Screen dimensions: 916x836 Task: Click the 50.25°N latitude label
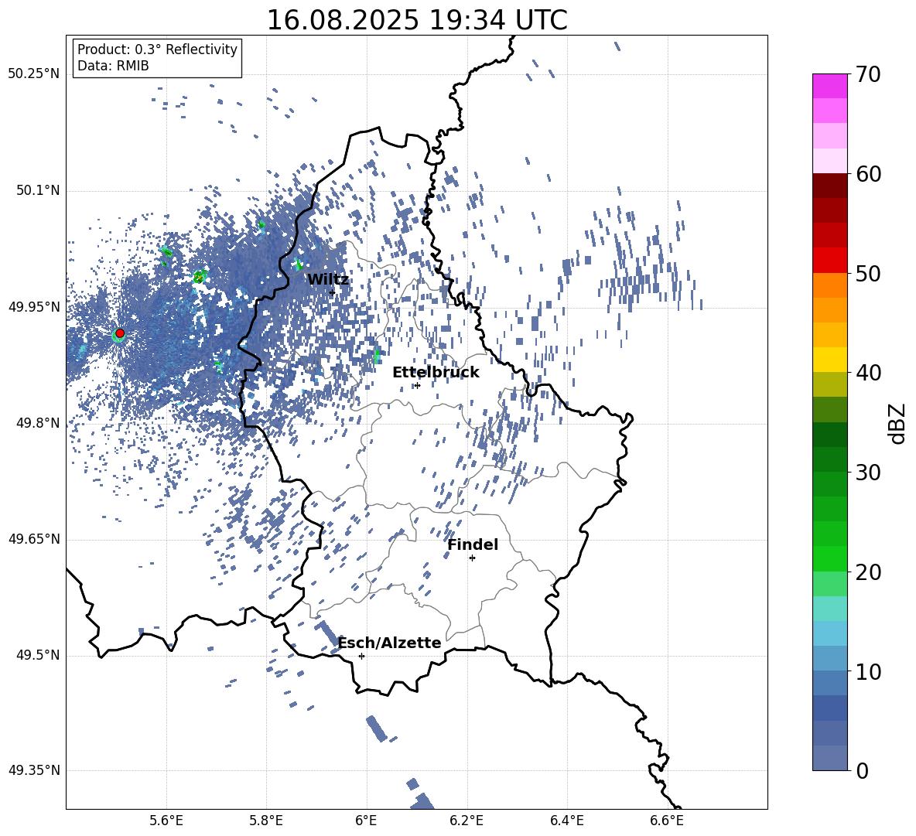tap(35, 74)
